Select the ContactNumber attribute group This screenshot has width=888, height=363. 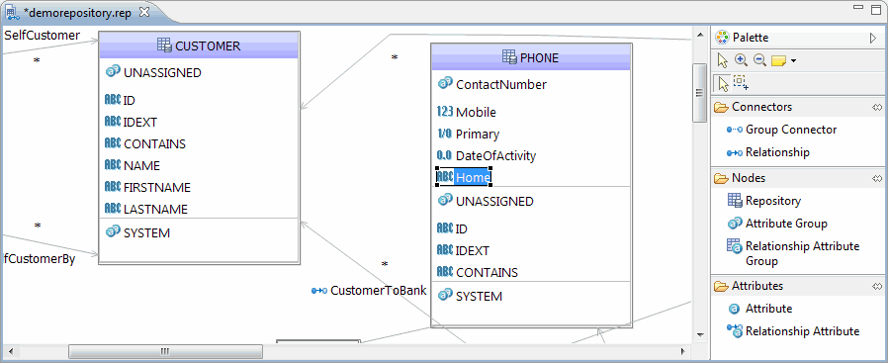coord(492,84)
